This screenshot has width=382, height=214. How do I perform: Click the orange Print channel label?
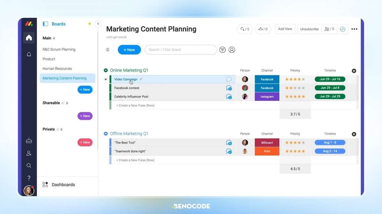point(267,151)
